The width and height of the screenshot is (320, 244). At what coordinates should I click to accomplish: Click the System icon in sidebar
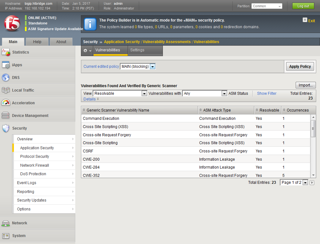(6, 236)
